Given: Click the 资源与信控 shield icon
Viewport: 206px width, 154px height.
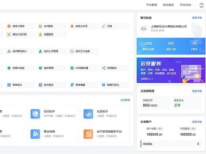Looking at the screenshot, I should coord(9,68).
